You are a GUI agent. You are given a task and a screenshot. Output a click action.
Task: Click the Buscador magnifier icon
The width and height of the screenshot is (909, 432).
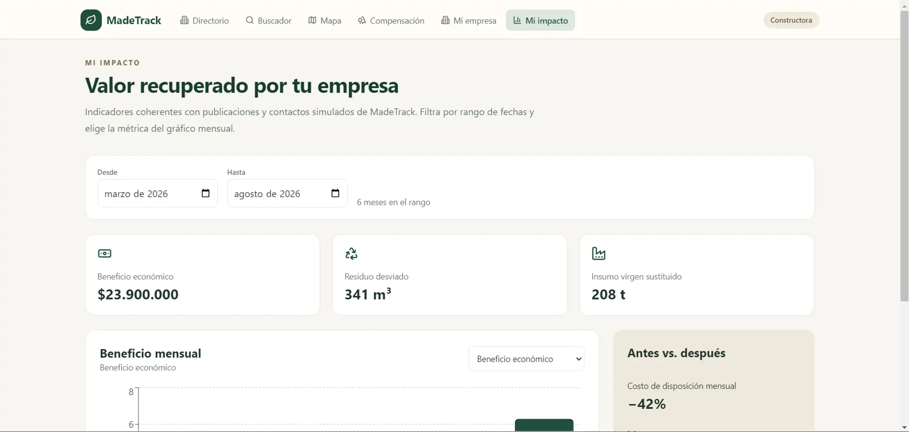pyautogui.click(x=250, y=20)
